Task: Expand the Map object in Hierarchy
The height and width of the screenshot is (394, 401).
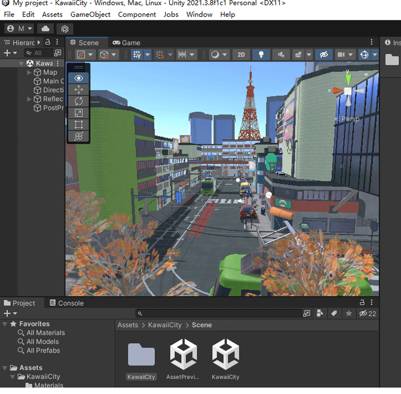Action: [x=29, y=72]
